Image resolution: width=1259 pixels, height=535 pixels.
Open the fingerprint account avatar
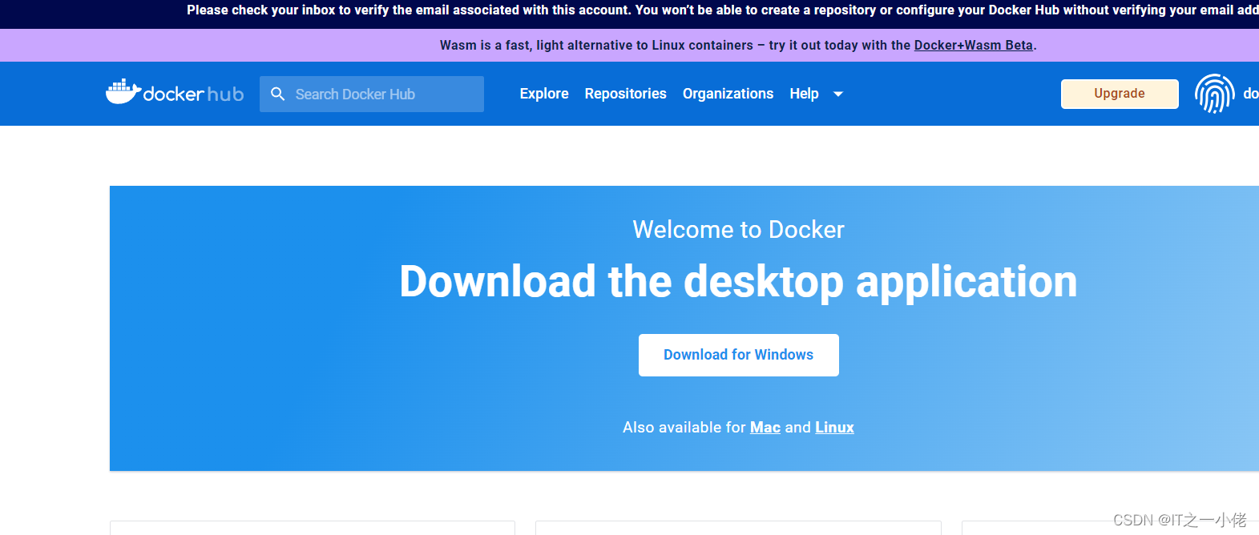(x=1215, y=94)
